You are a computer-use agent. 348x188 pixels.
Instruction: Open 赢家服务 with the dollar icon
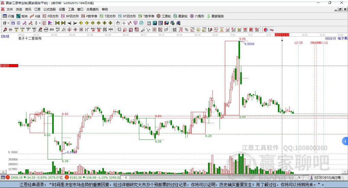215,16
